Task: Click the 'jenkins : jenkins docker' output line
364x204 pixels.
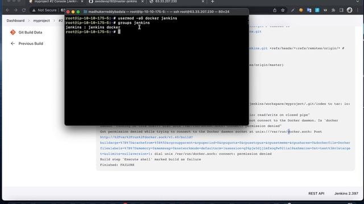Action: (93, 27)
